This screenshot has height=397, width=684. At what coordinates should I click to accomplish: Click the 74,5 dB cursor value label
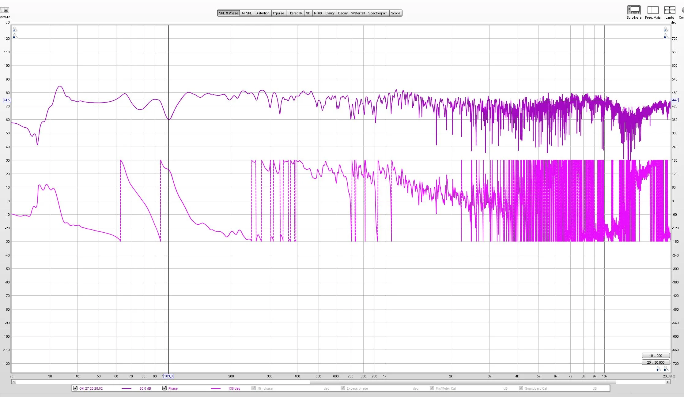[7, 100]
